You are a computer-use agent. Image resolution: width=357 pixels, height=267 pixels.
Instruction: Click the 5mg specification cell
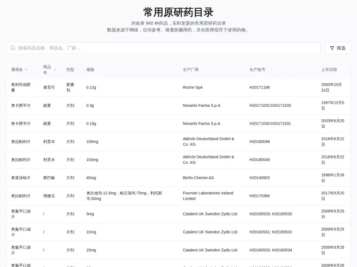(x=90, y=214)
